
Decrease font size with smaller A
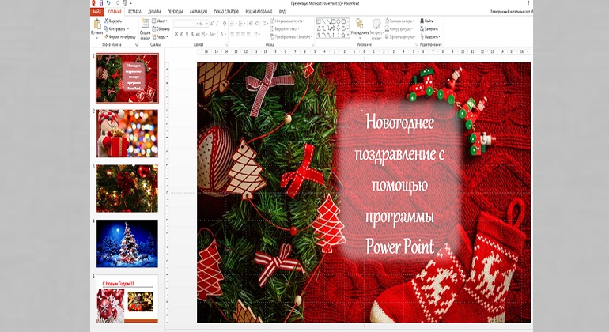click(217, 24)
